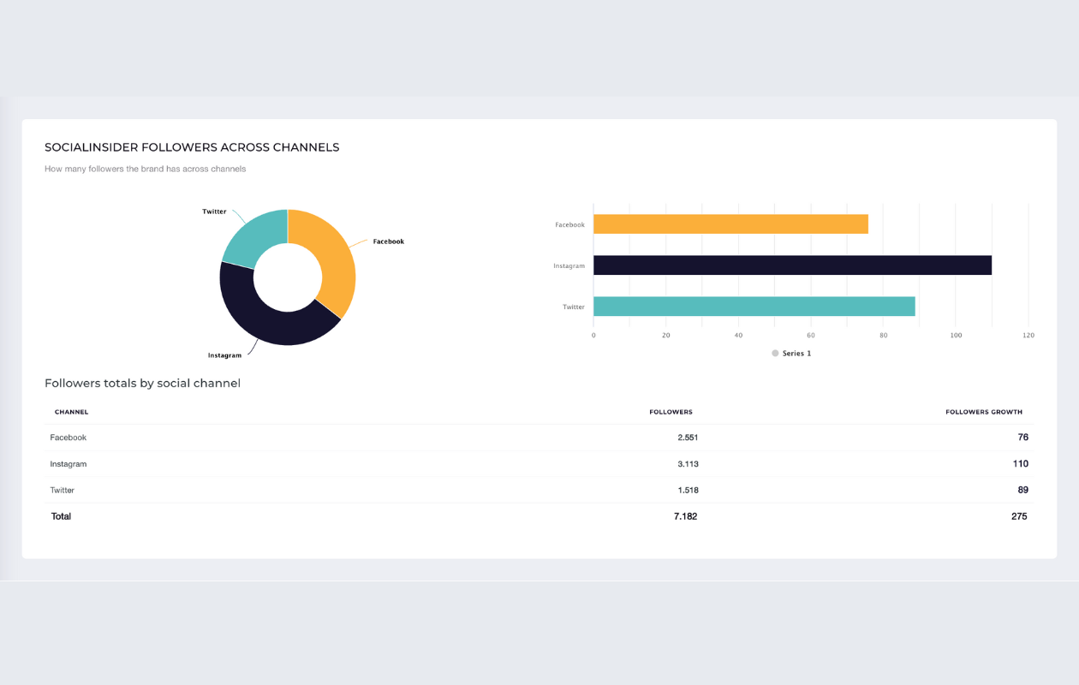The height and width of the screenshot is (685, 1079).
Task: Click the teal Twitter bar
Action: tap(754, 307)
